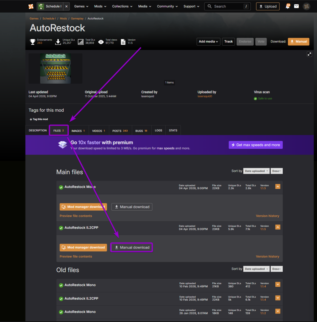Open the Games menu
The image size is (317, 322).
[x=81, y=6]
